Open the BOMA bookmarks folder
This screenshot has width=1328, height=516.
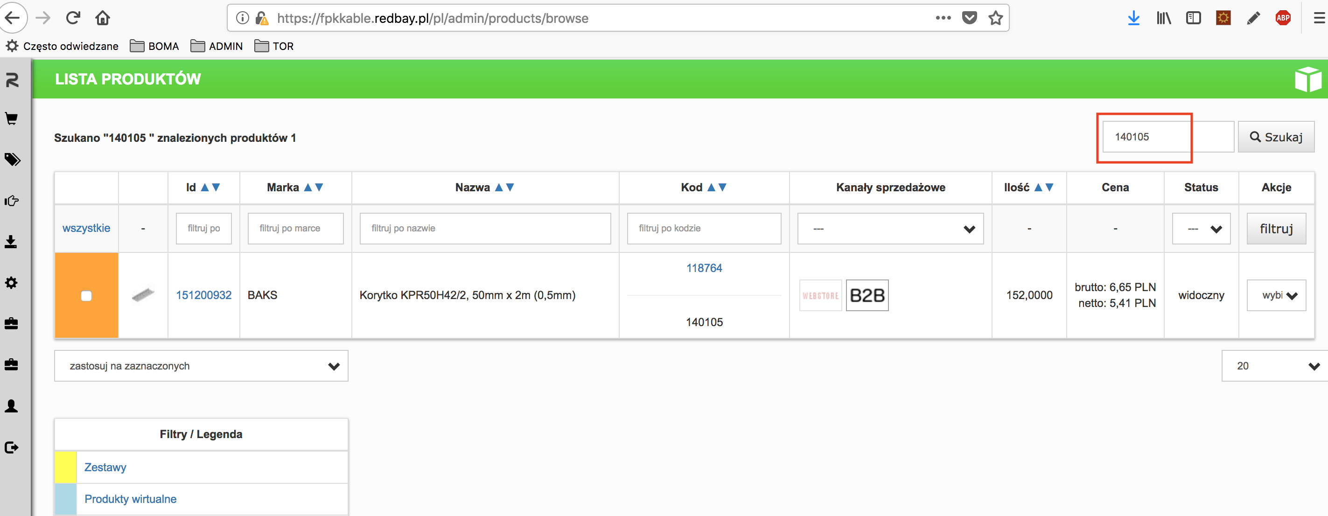tap(154, 46)
